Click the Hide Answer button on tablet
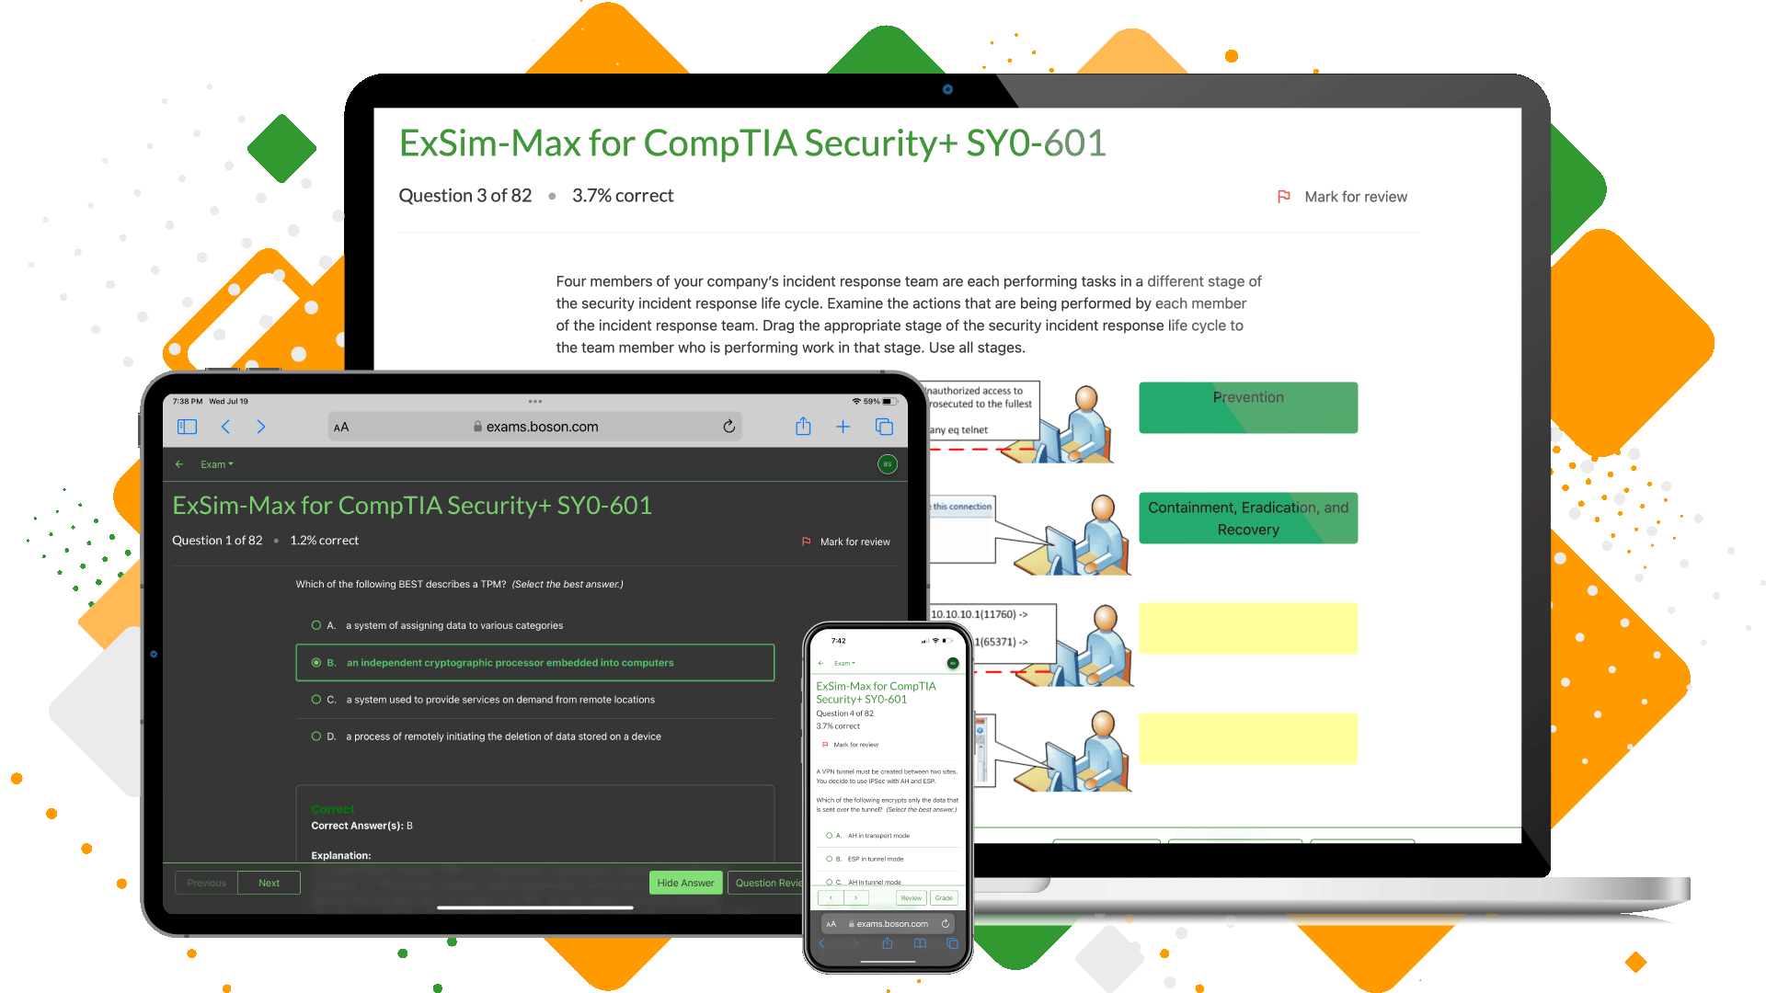The image size is (1766, 993). [x=682, y=880]
